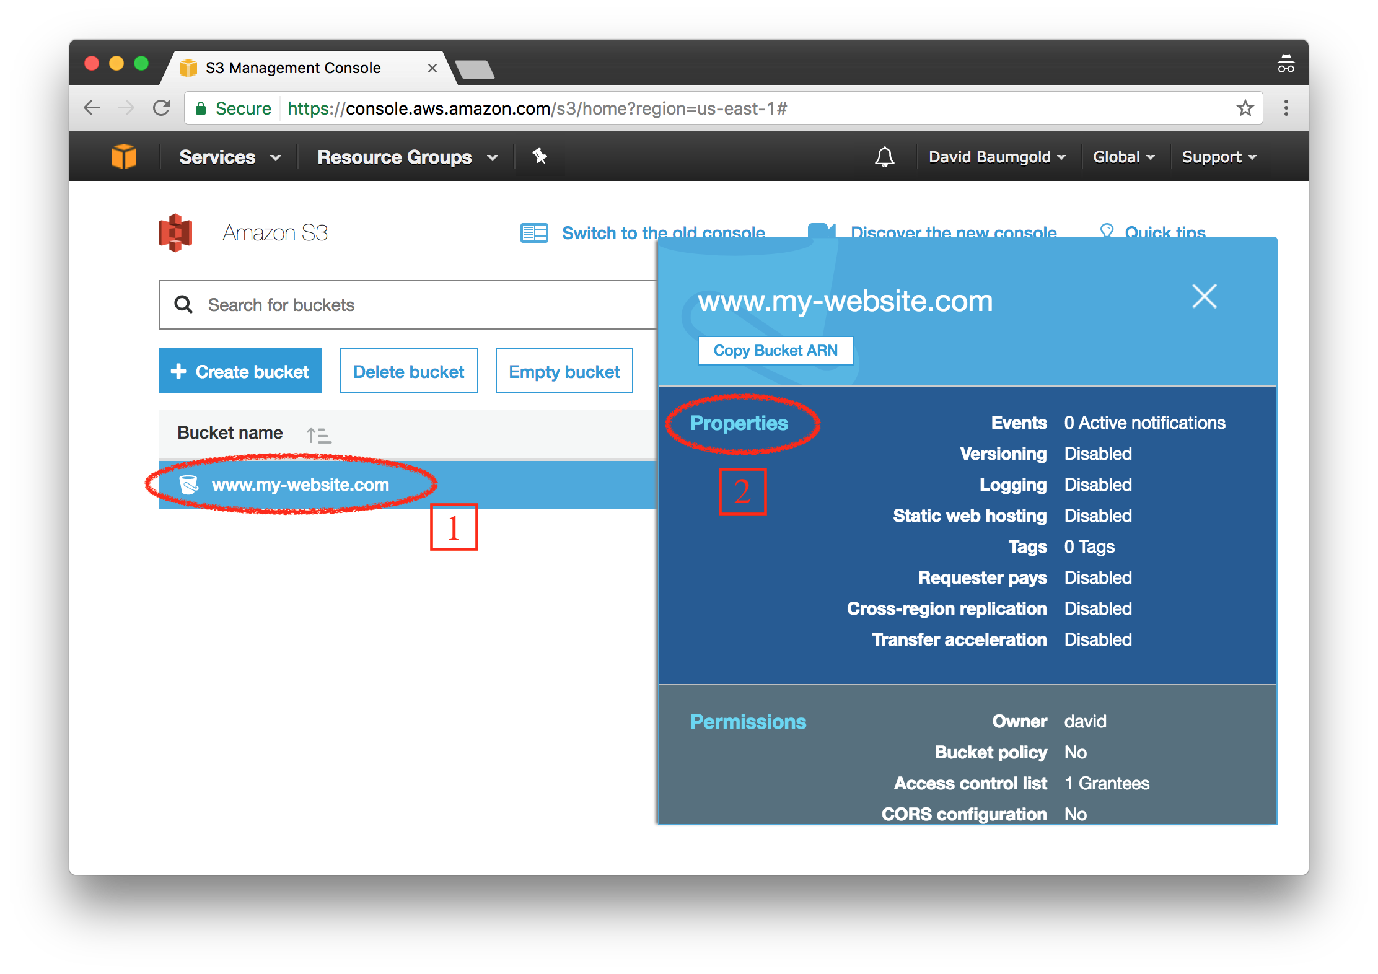Expand the David Baumgold account dropdown
This screenshot has width=1378, height=974.
tap(994, 156)
